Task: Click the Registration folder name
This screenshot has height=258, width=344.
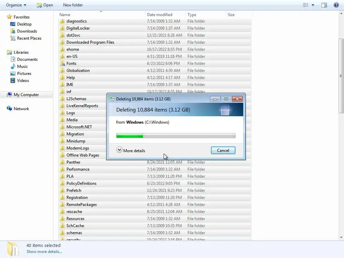Action: click(x=77, y=197)
